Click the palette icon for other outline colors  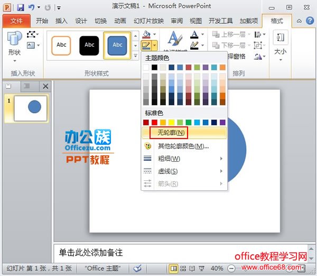147,146
